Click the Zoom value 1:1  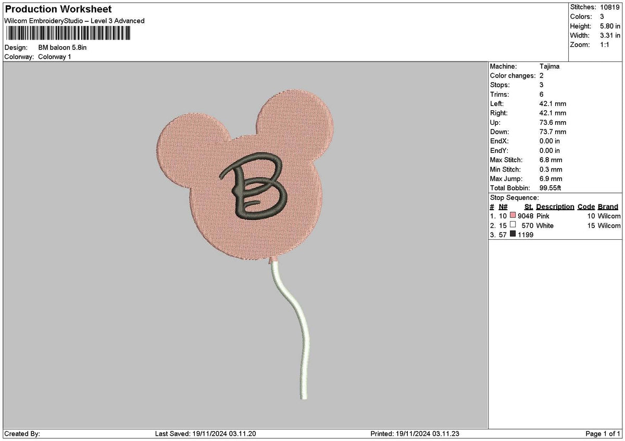tap(605, 45)
